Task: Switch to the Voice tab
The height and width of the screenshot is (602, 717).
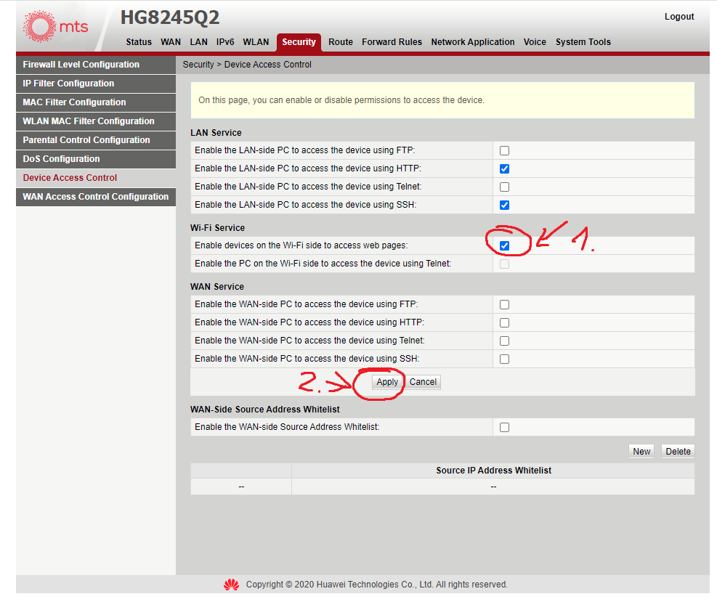Action: [535, 42]
